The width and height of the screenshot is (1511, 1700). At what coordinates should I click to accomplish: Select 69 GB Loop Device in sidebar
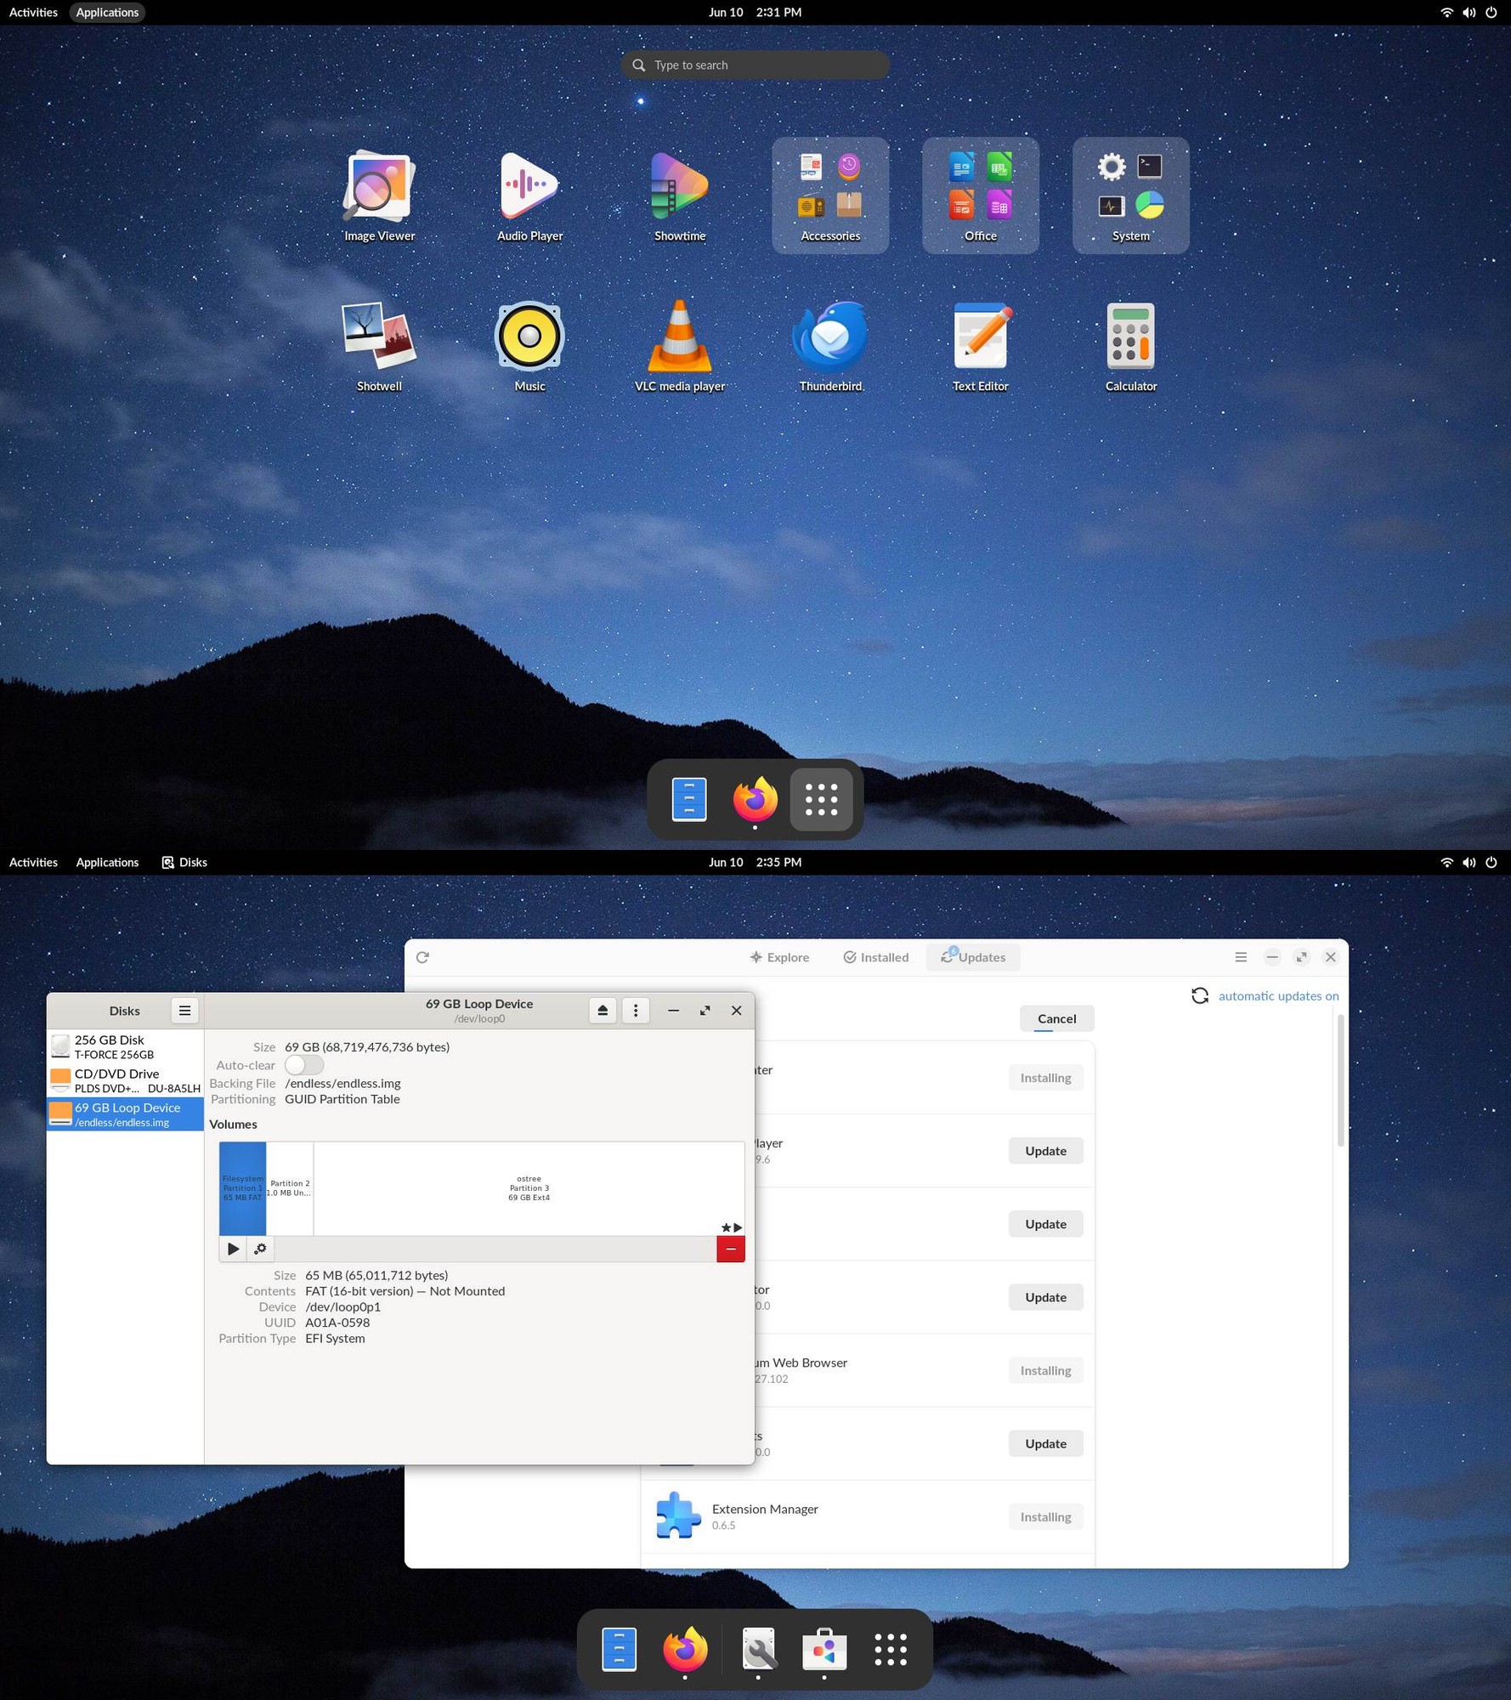[x=125, y=1114]
